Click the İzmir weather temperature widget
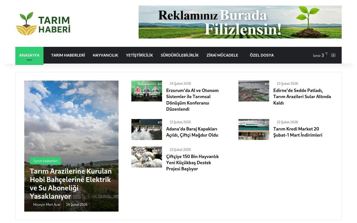This screenshot has width=357, height=223. 319,55
